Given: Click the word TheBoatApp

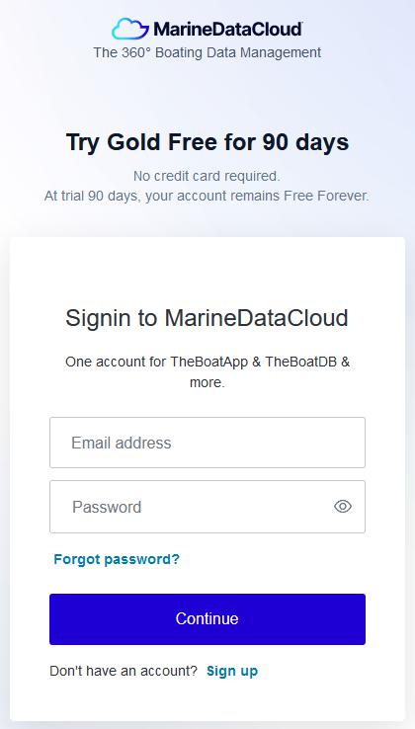Looking at the screenshot, I should point(208,362).
